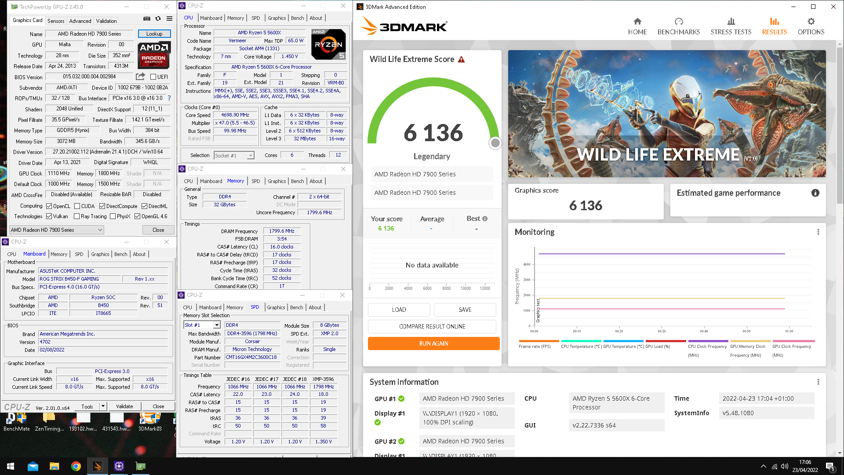Toggle the UEFI checkbox in GPU-Z
The image size is (844, 475).
(x=153, y=77)
